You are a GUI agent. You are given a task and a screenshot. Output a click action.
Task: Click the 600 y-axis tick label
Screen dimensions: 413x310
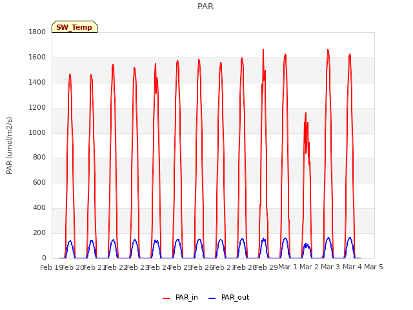click(39, 182)
